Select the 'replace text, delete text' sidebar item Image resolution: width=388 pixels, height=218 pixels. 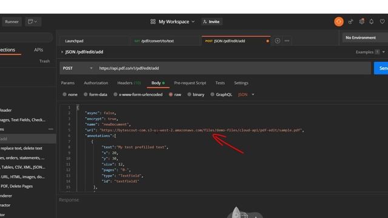22,148
